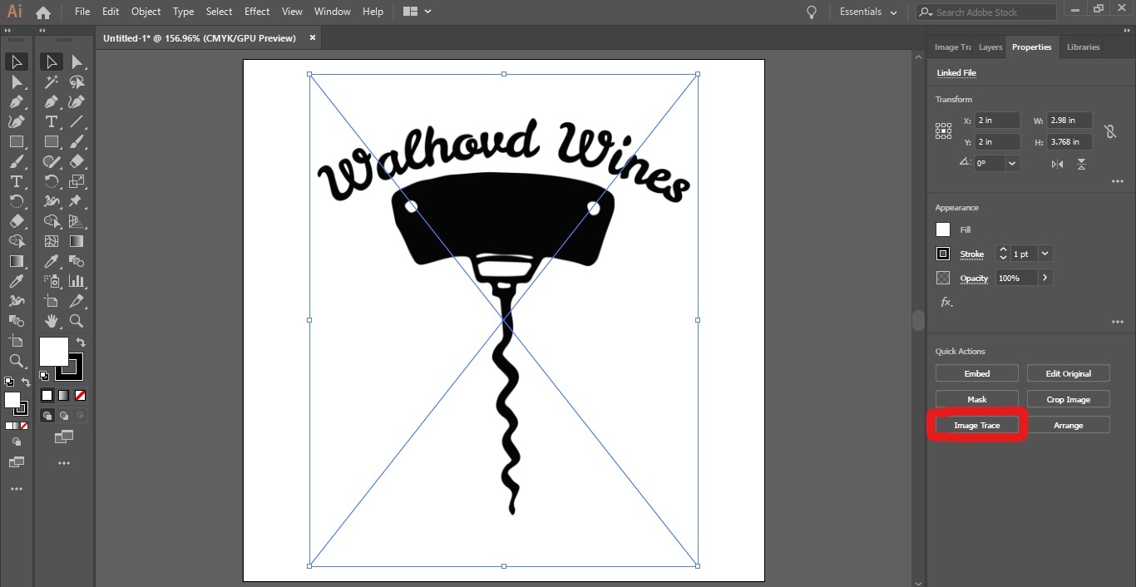Open the rotation angle dropdown

tap(1012, 164)
